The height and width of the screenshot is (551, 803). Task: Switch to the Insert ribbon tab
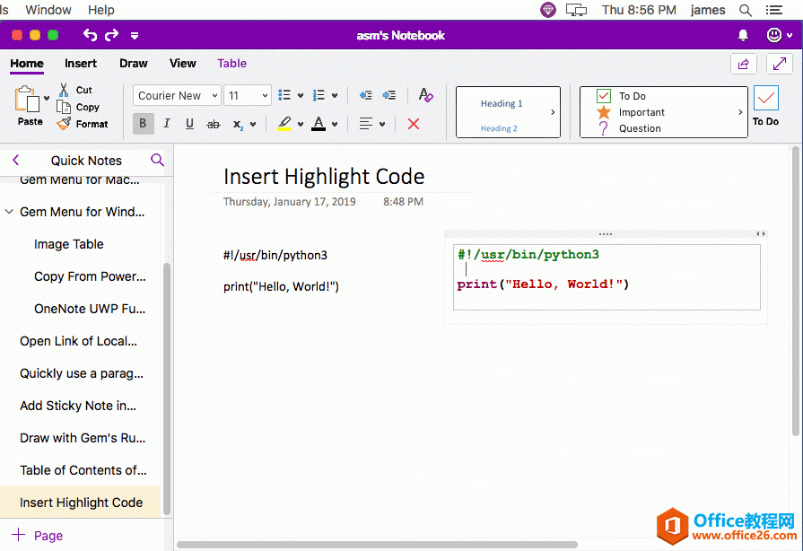pyautogui.click(x=81, y=64)
